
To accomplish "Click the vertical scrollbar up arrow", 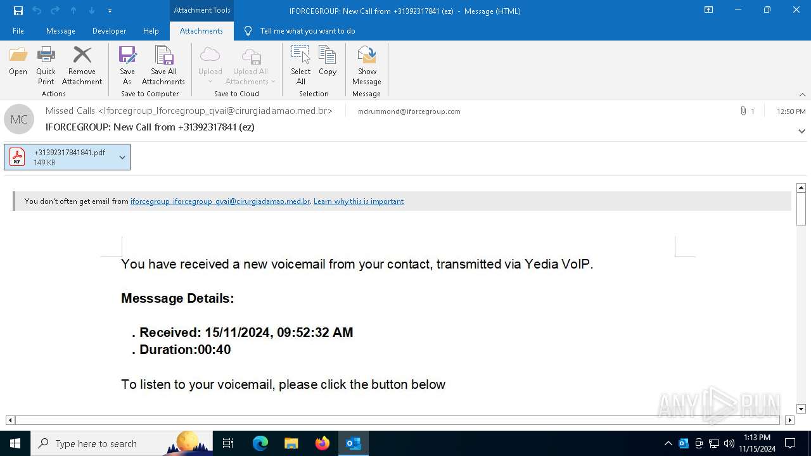I will (x=801, y=188).
